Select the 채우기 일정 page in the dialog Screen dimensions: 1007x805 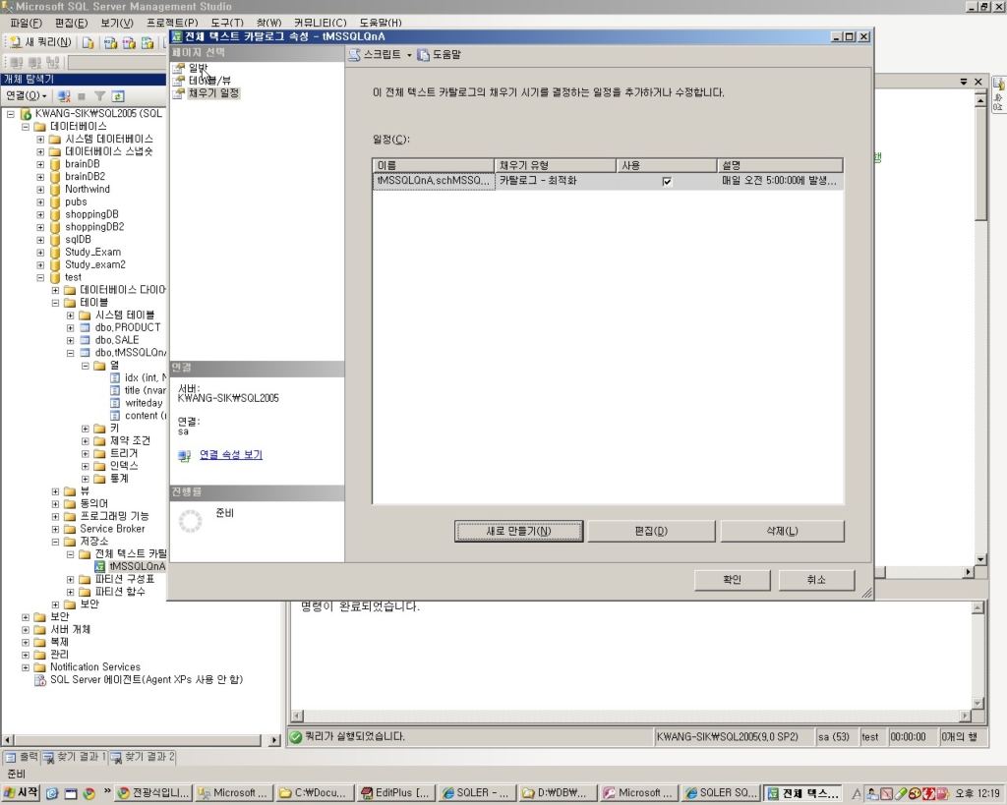click(x=213, y=93)
